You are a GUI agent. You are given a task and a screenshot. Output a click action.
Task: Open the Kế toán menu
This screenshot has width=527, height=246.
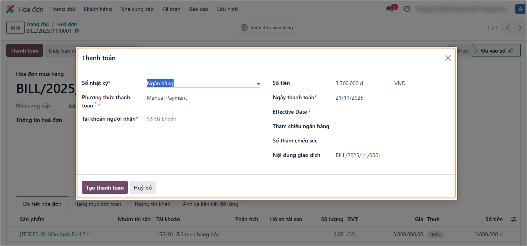(x=171, y=9)
